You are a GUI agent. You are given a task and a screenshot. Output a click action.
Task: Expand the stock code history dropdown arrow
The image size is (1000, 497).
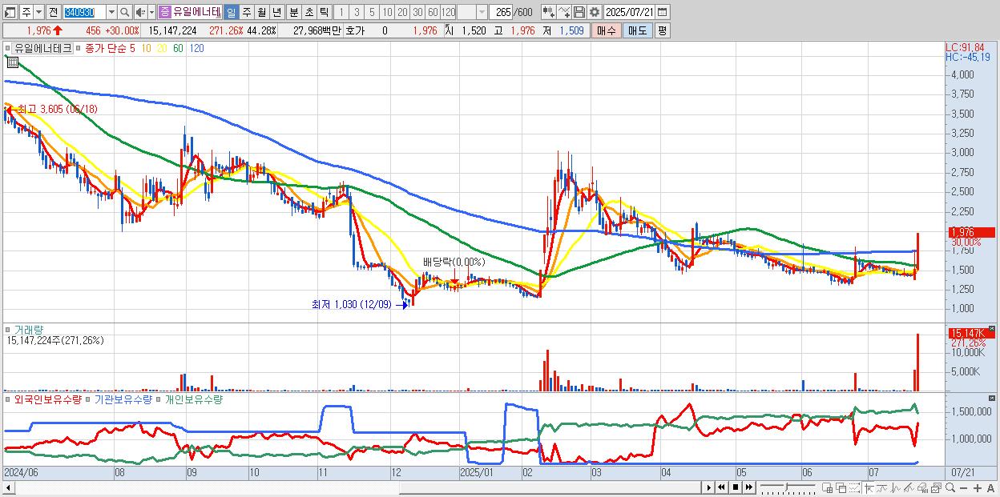coord(111,12)
